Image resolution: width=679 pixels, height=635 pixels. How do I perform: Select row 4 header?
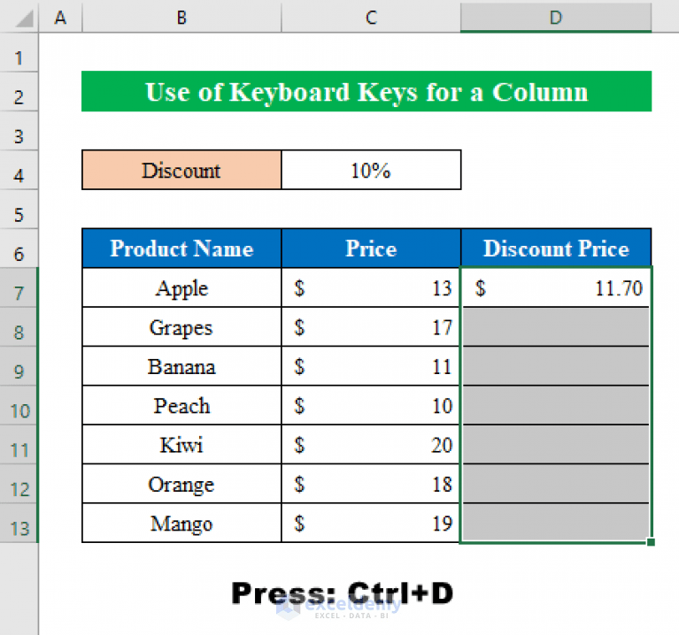[x=19, y=171]
